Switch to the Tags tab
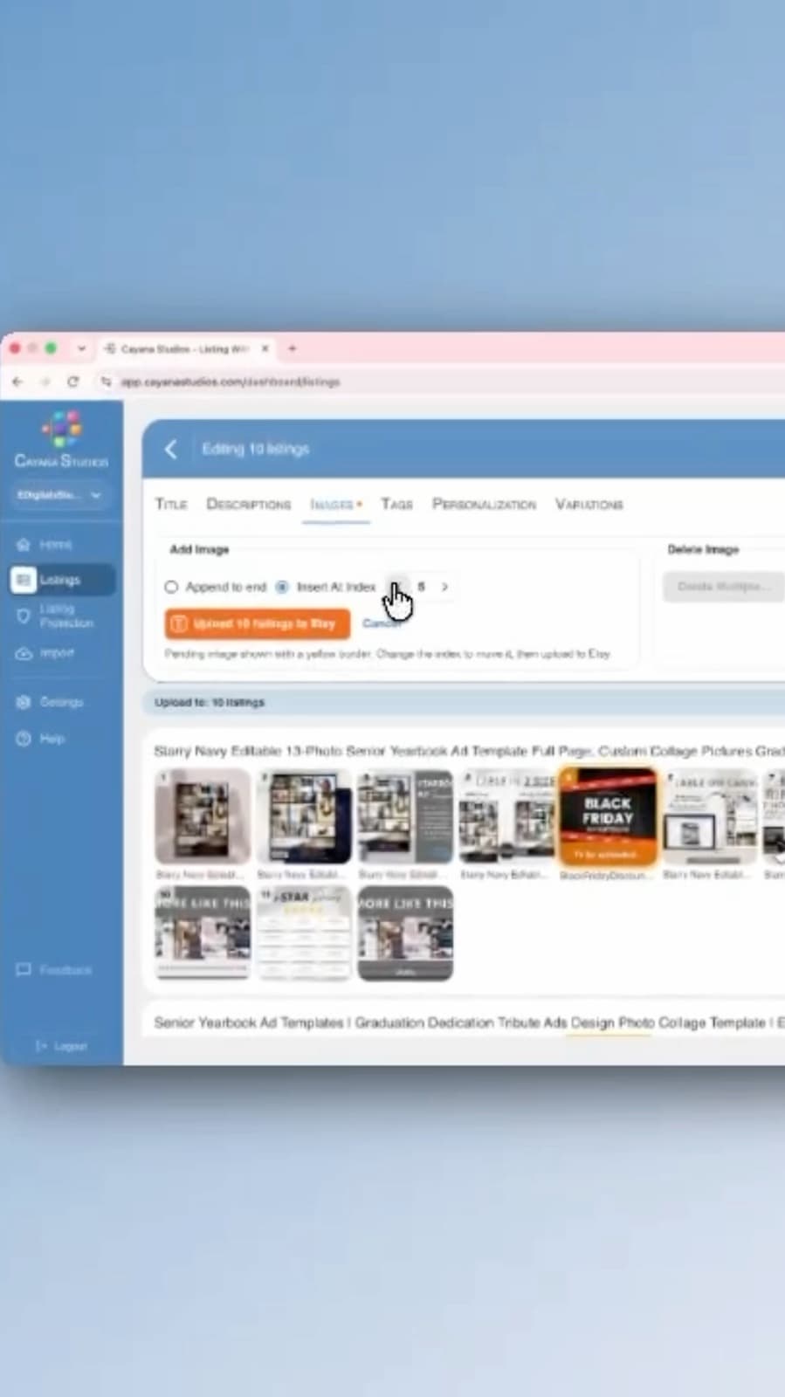 pos(396,504)
